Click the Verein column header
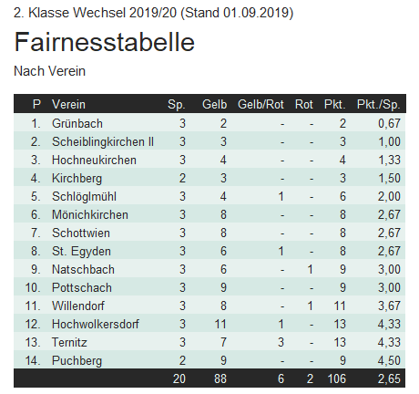This screenshot has width=419, height=394. coord(68,104)
